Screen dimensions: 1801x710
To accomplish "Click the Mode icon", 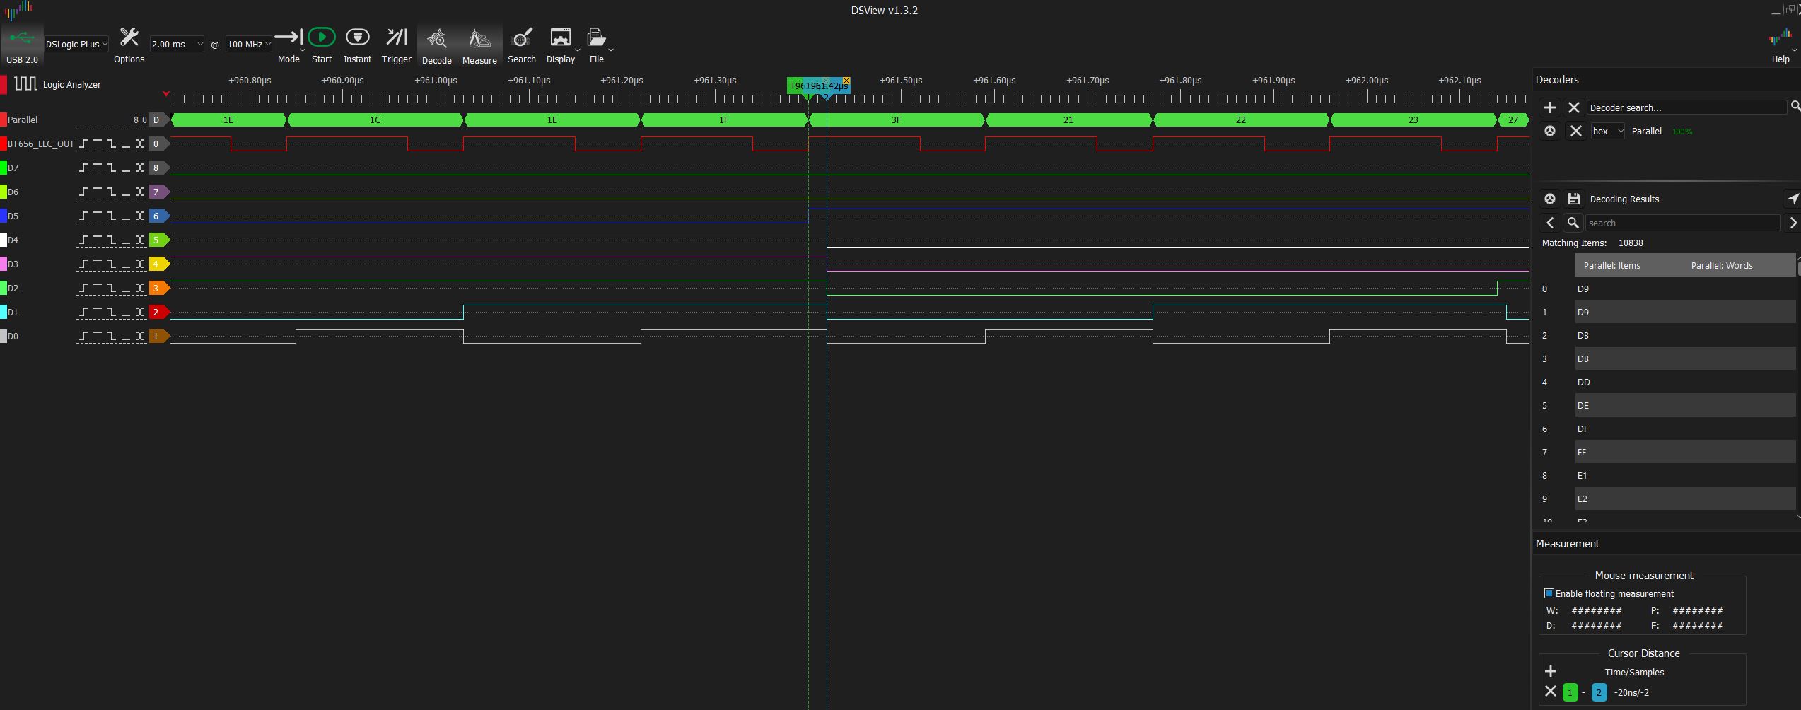I will click(288, 37).
